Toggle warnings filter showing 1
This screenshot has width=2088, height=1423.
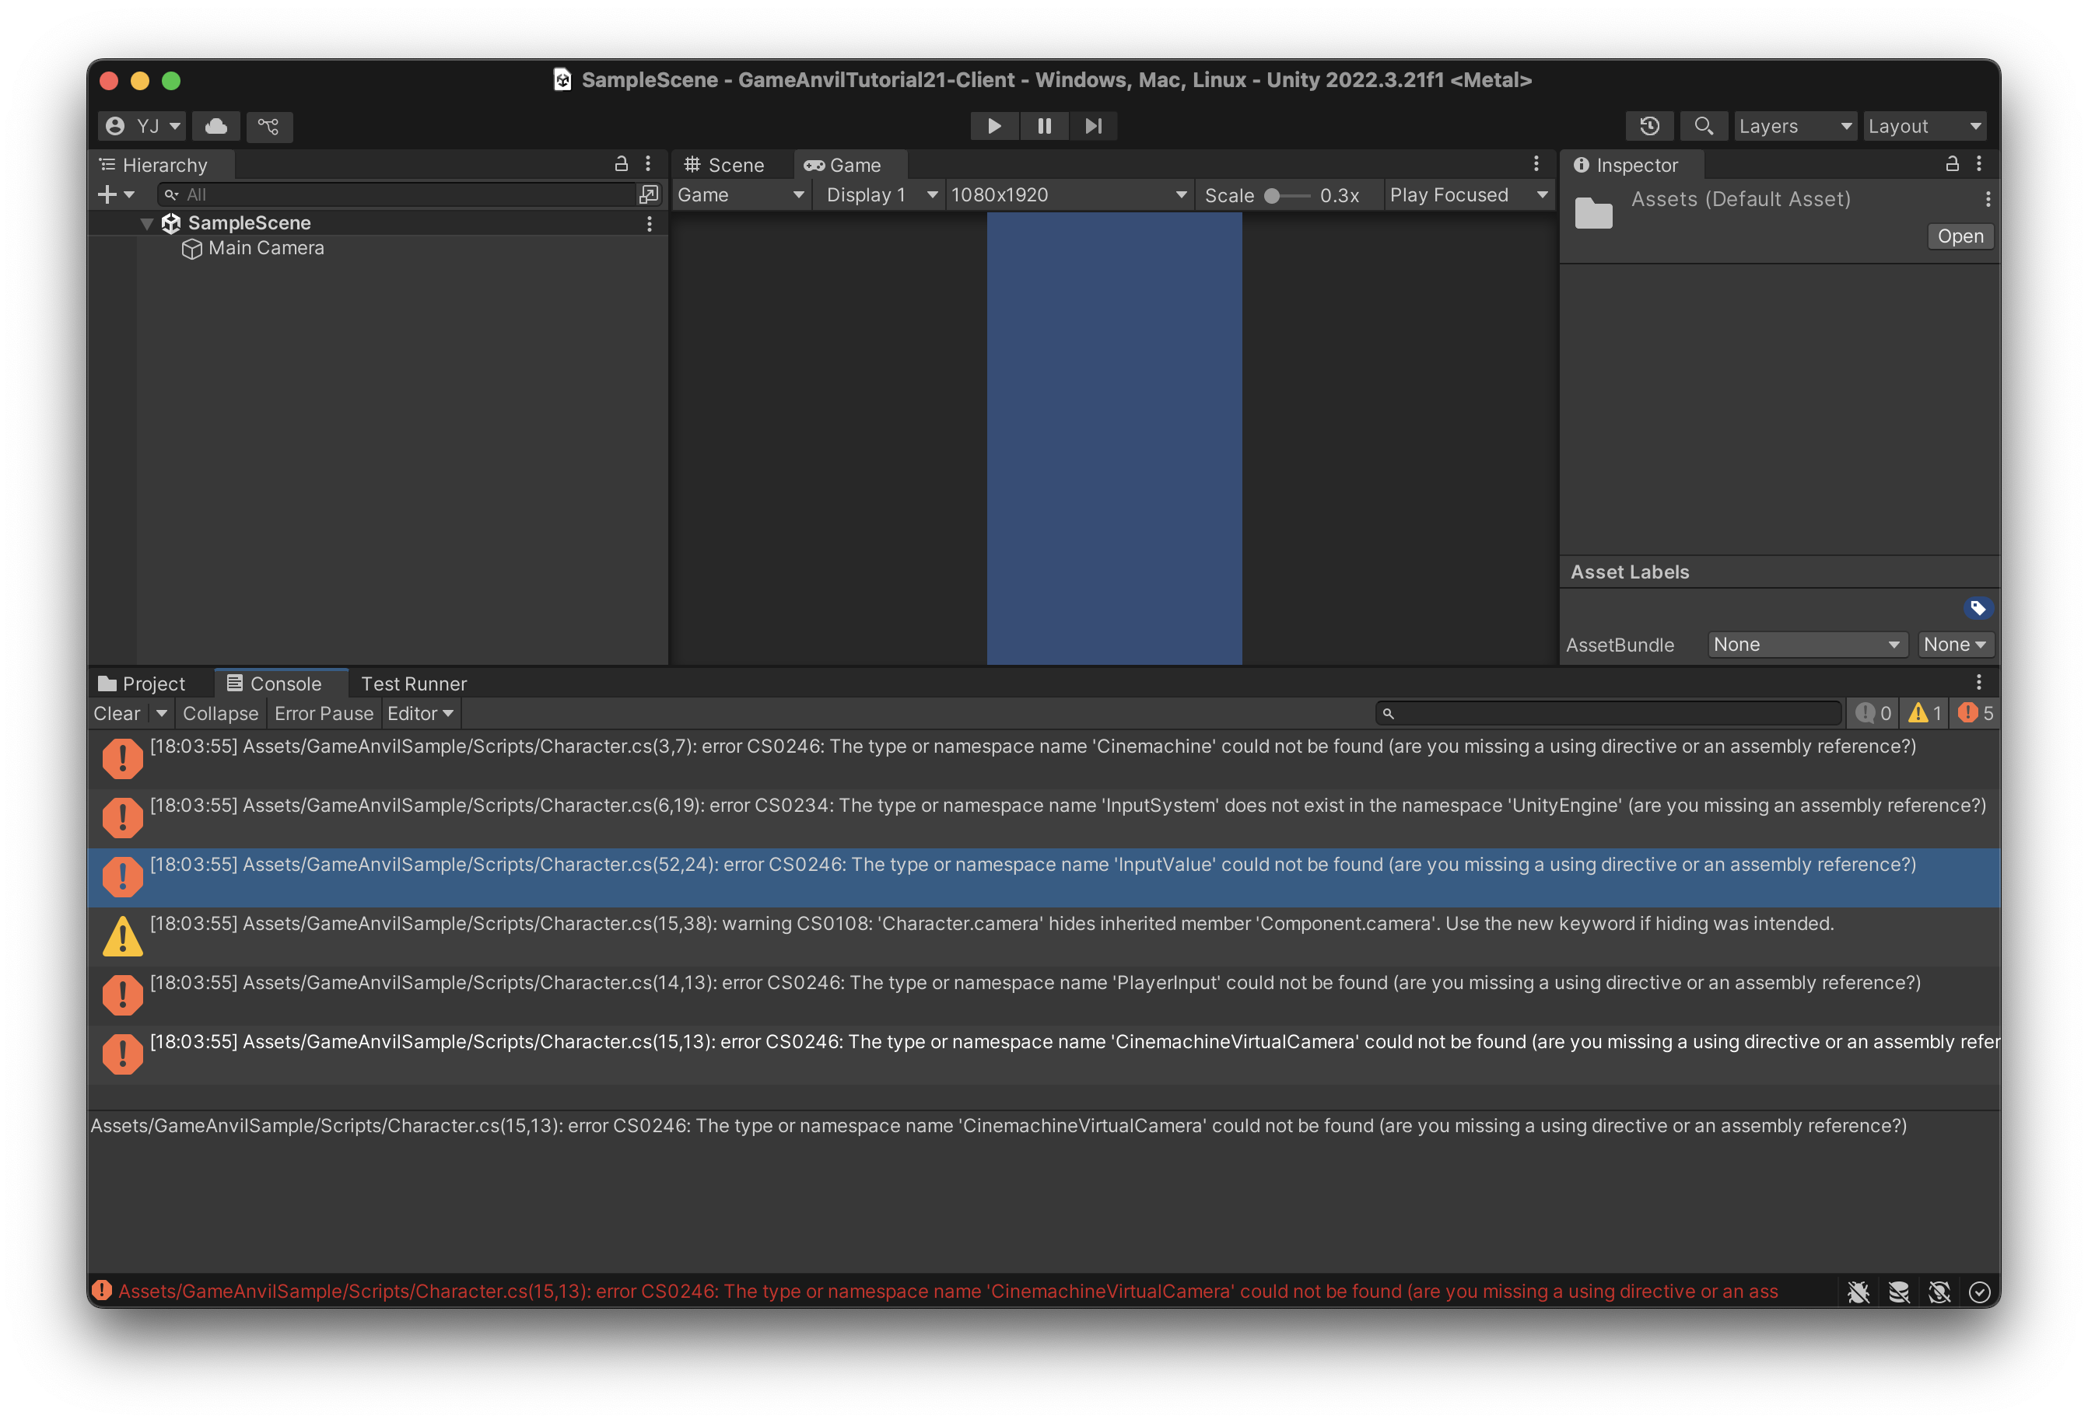1925,714
